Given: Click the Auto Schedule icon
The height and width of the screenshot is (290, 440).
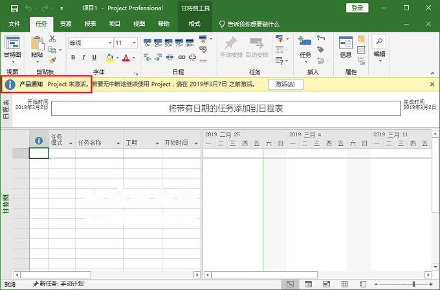Looking at the screenshot, I should [257, 43].
